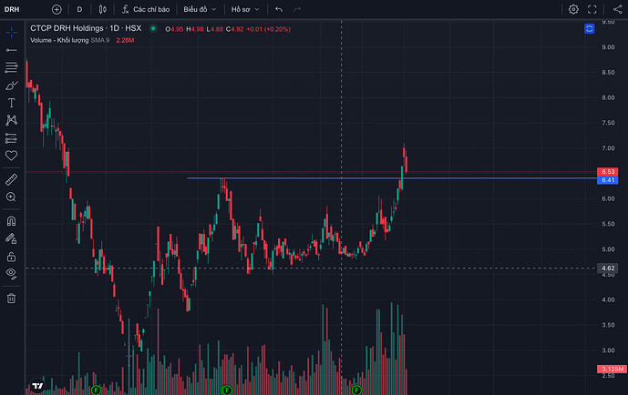Image resolution: width=628 pixels, height=395 pixels.
Task: Redo the last chart action
Action: [297, 9]
